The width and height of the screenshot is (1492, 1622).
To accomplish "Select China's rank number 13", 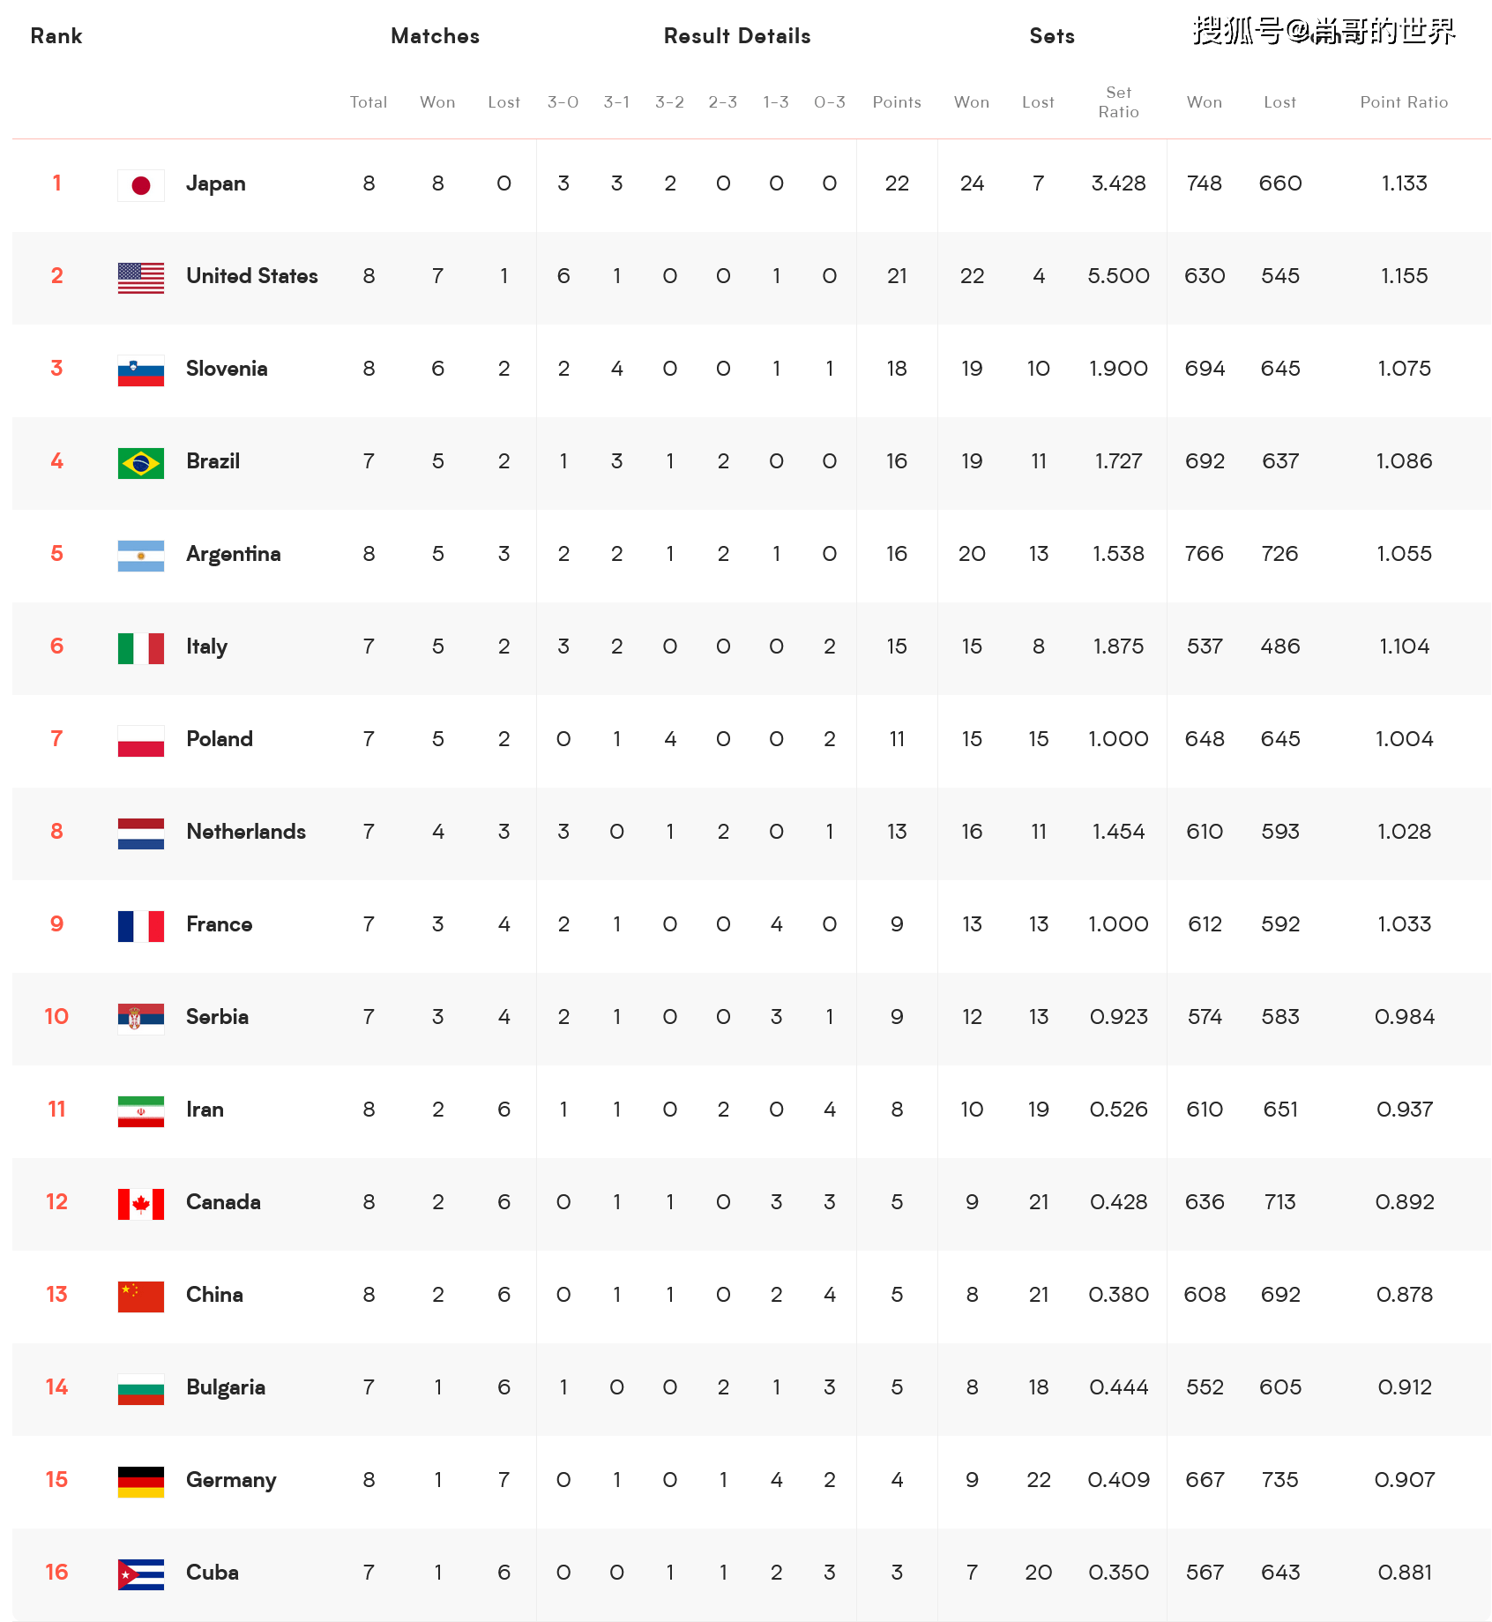I will click(56, 1295).
